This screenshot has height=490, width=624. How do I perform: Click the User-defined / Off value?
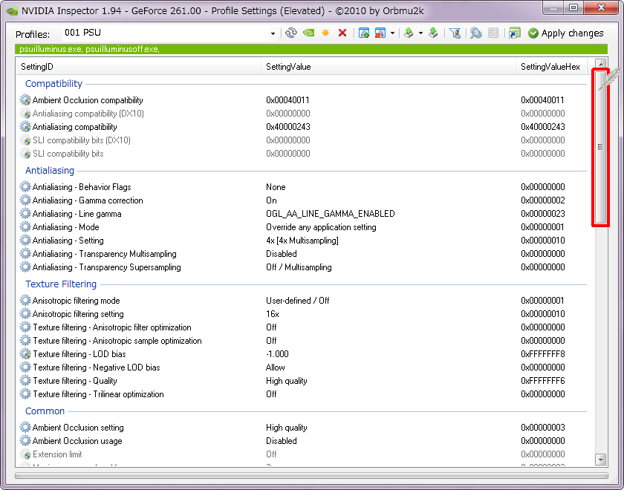298,301
